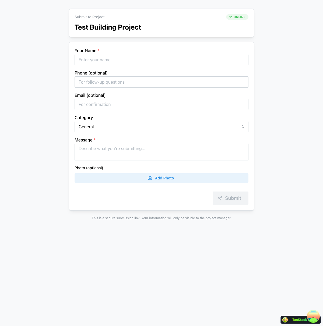Open the Category dropdown showing General

coord(161,127)
